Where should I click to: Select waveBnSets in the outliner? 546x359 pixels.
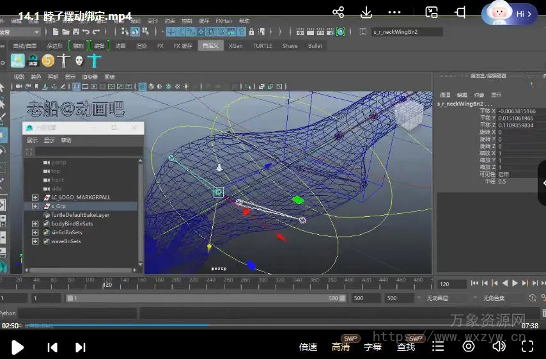65,241
